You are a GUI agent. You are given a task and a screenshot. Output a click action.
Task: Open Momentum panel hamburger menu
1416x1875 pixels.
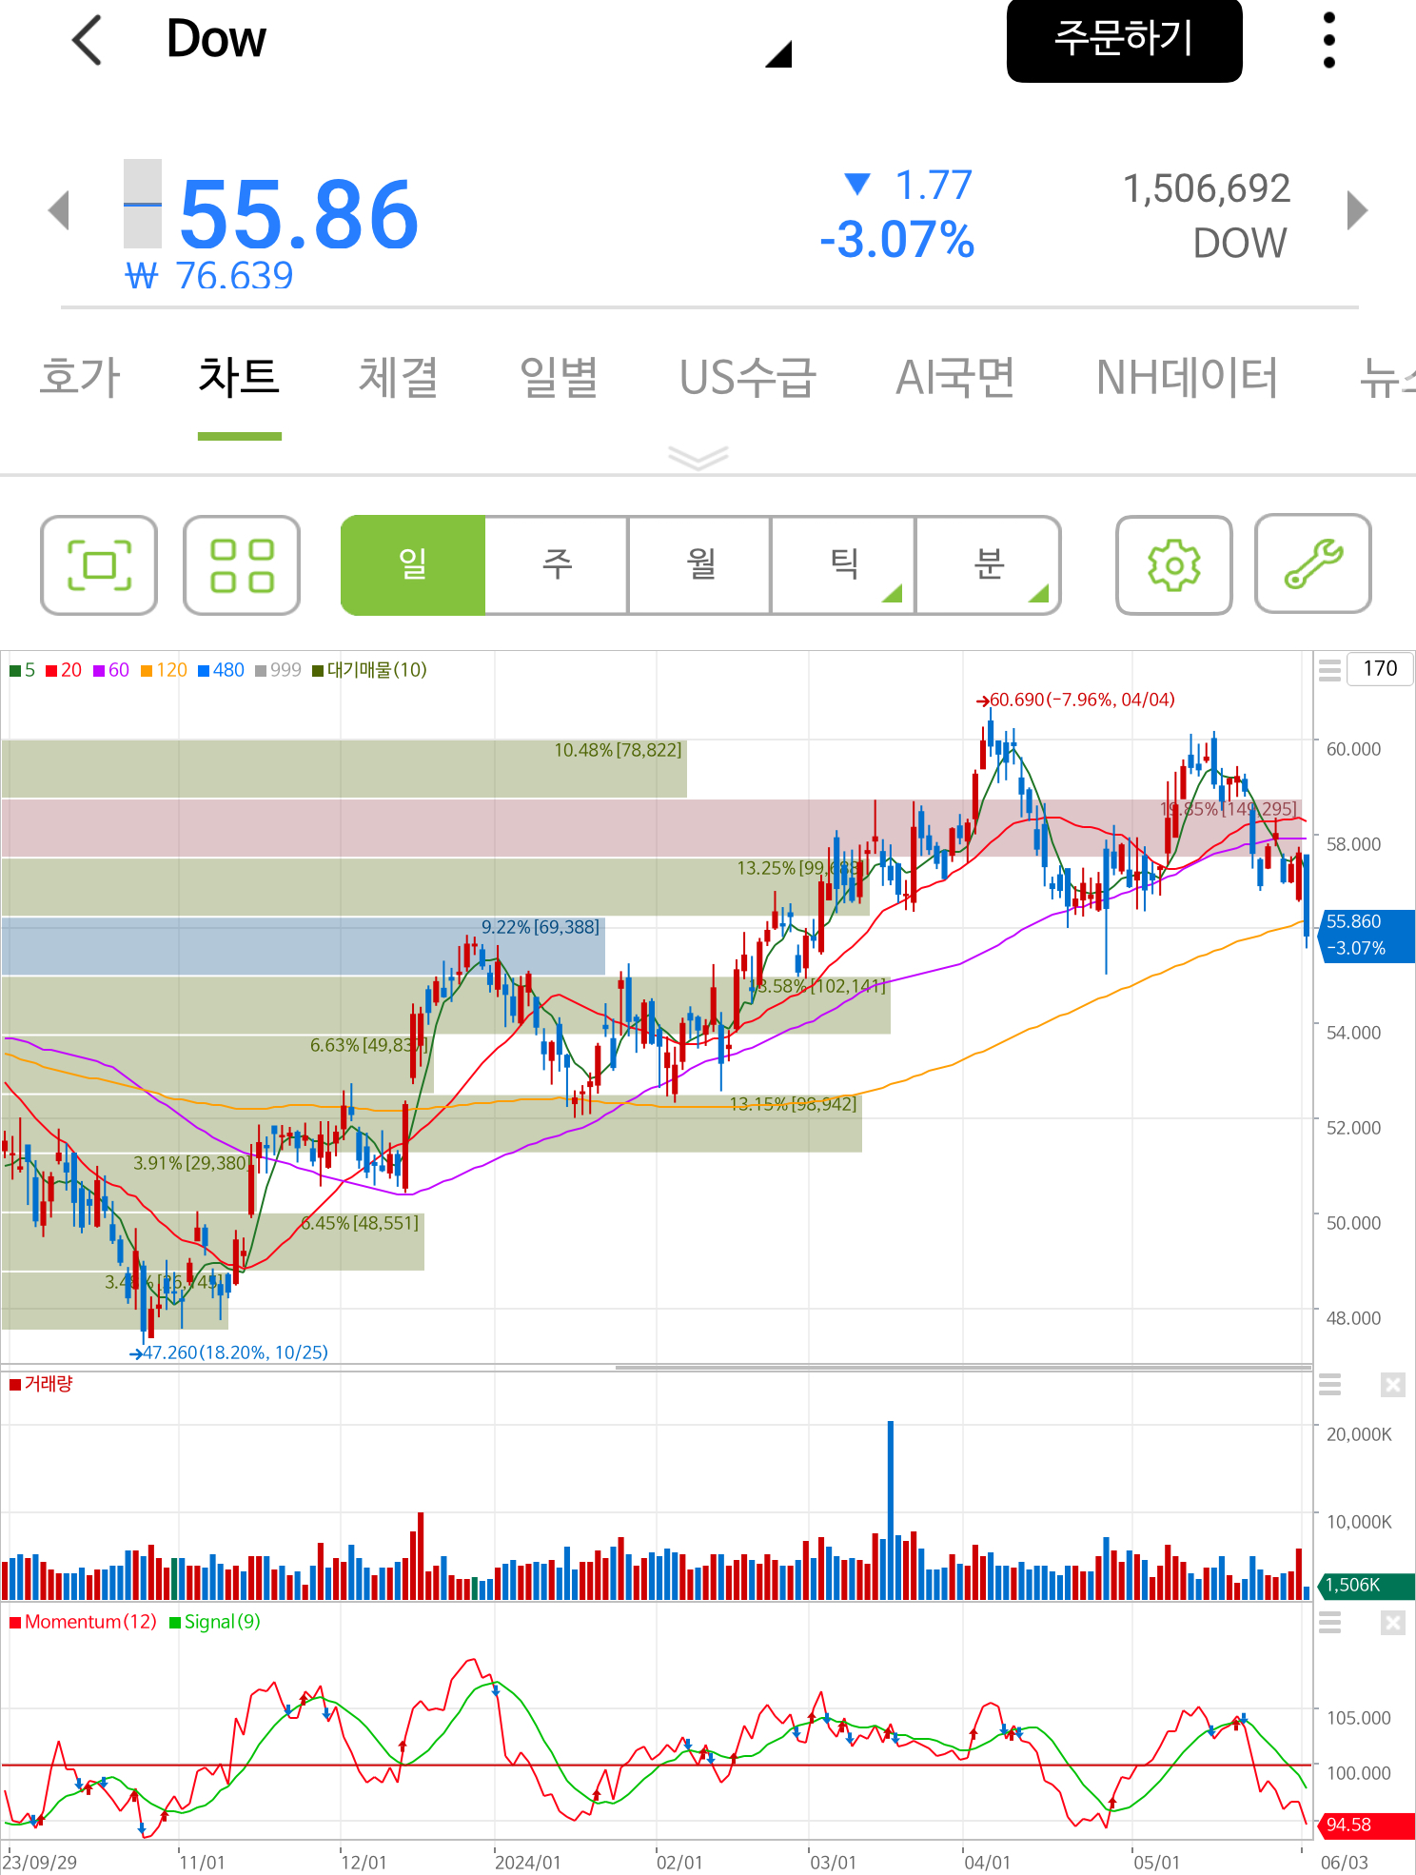tap(1330, 1623)
